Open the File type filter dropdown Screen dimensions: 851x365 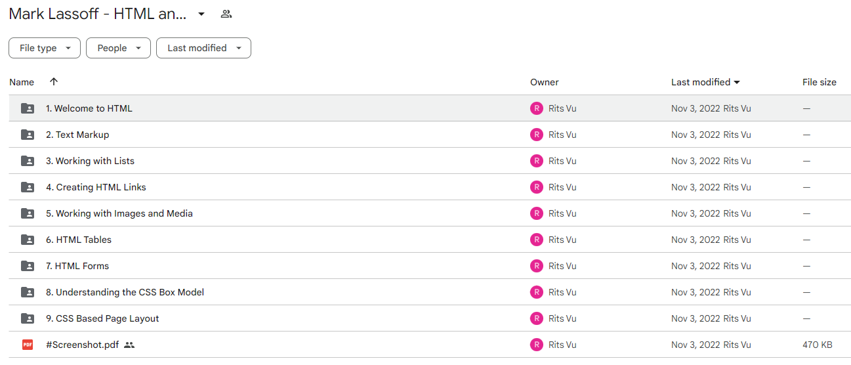pos(45,48)
